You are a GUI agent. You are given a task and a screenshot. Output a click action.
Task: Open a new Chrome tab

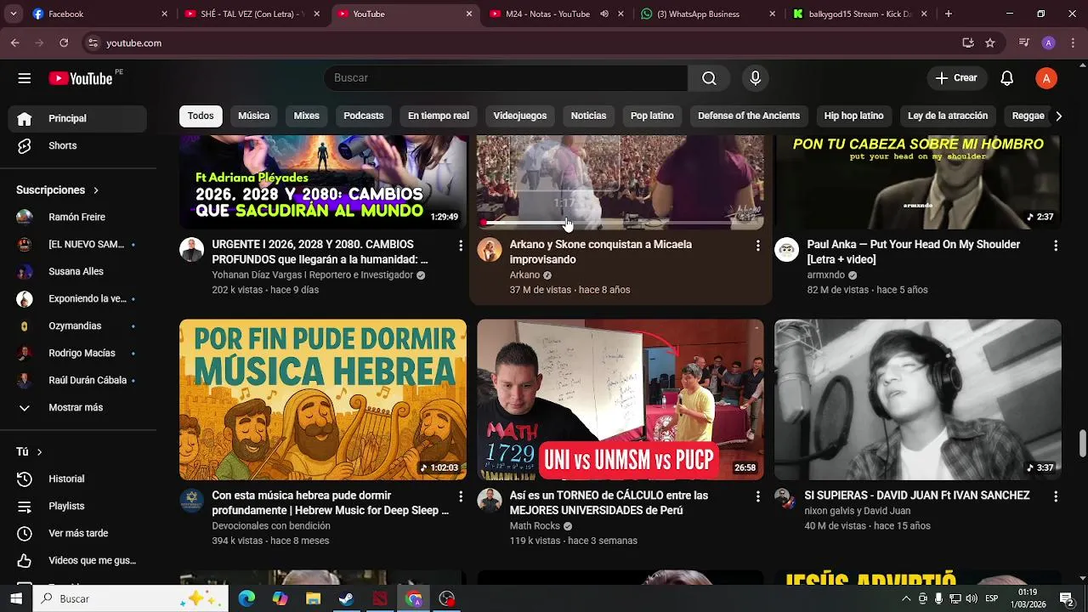[x=948, y=14]
